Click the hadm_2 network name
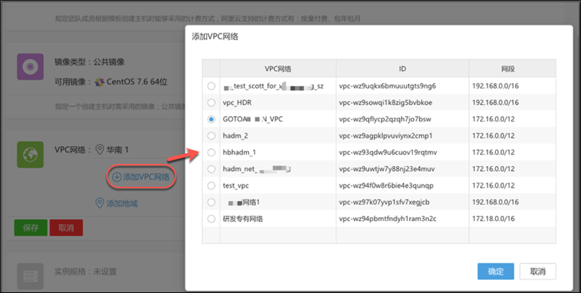Viewport: 581px width, 293px height. pyautogui.click(x=235, y=136)
